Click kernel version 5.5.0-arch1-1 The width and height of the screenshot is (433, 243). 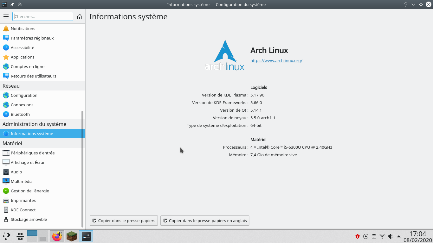point(263,118)
